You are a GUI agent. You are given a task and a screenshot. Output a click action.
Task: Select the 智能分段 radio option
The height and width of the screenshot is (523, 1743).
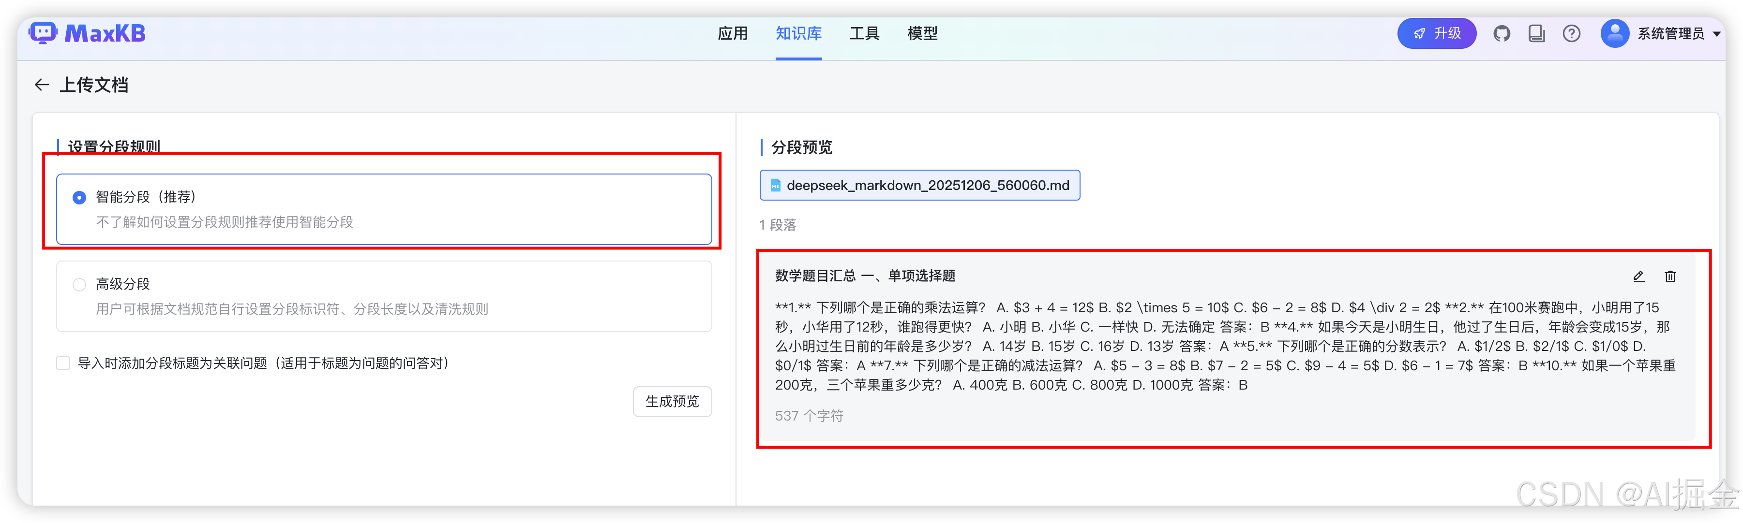point(79,197)
